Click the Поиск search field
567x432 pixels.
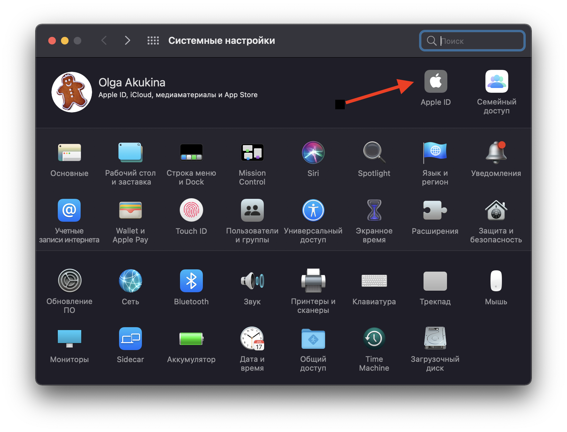(472, 41)
